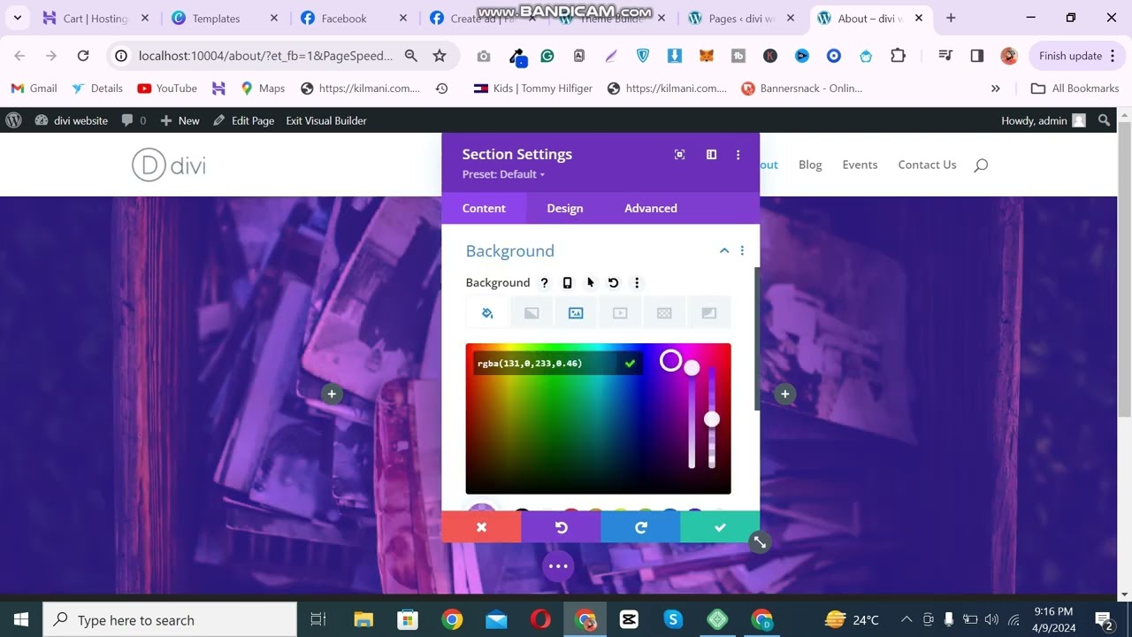The image size is (1132, 637).
Task: Select the background pattern tab icon
Action: [664, 313]
